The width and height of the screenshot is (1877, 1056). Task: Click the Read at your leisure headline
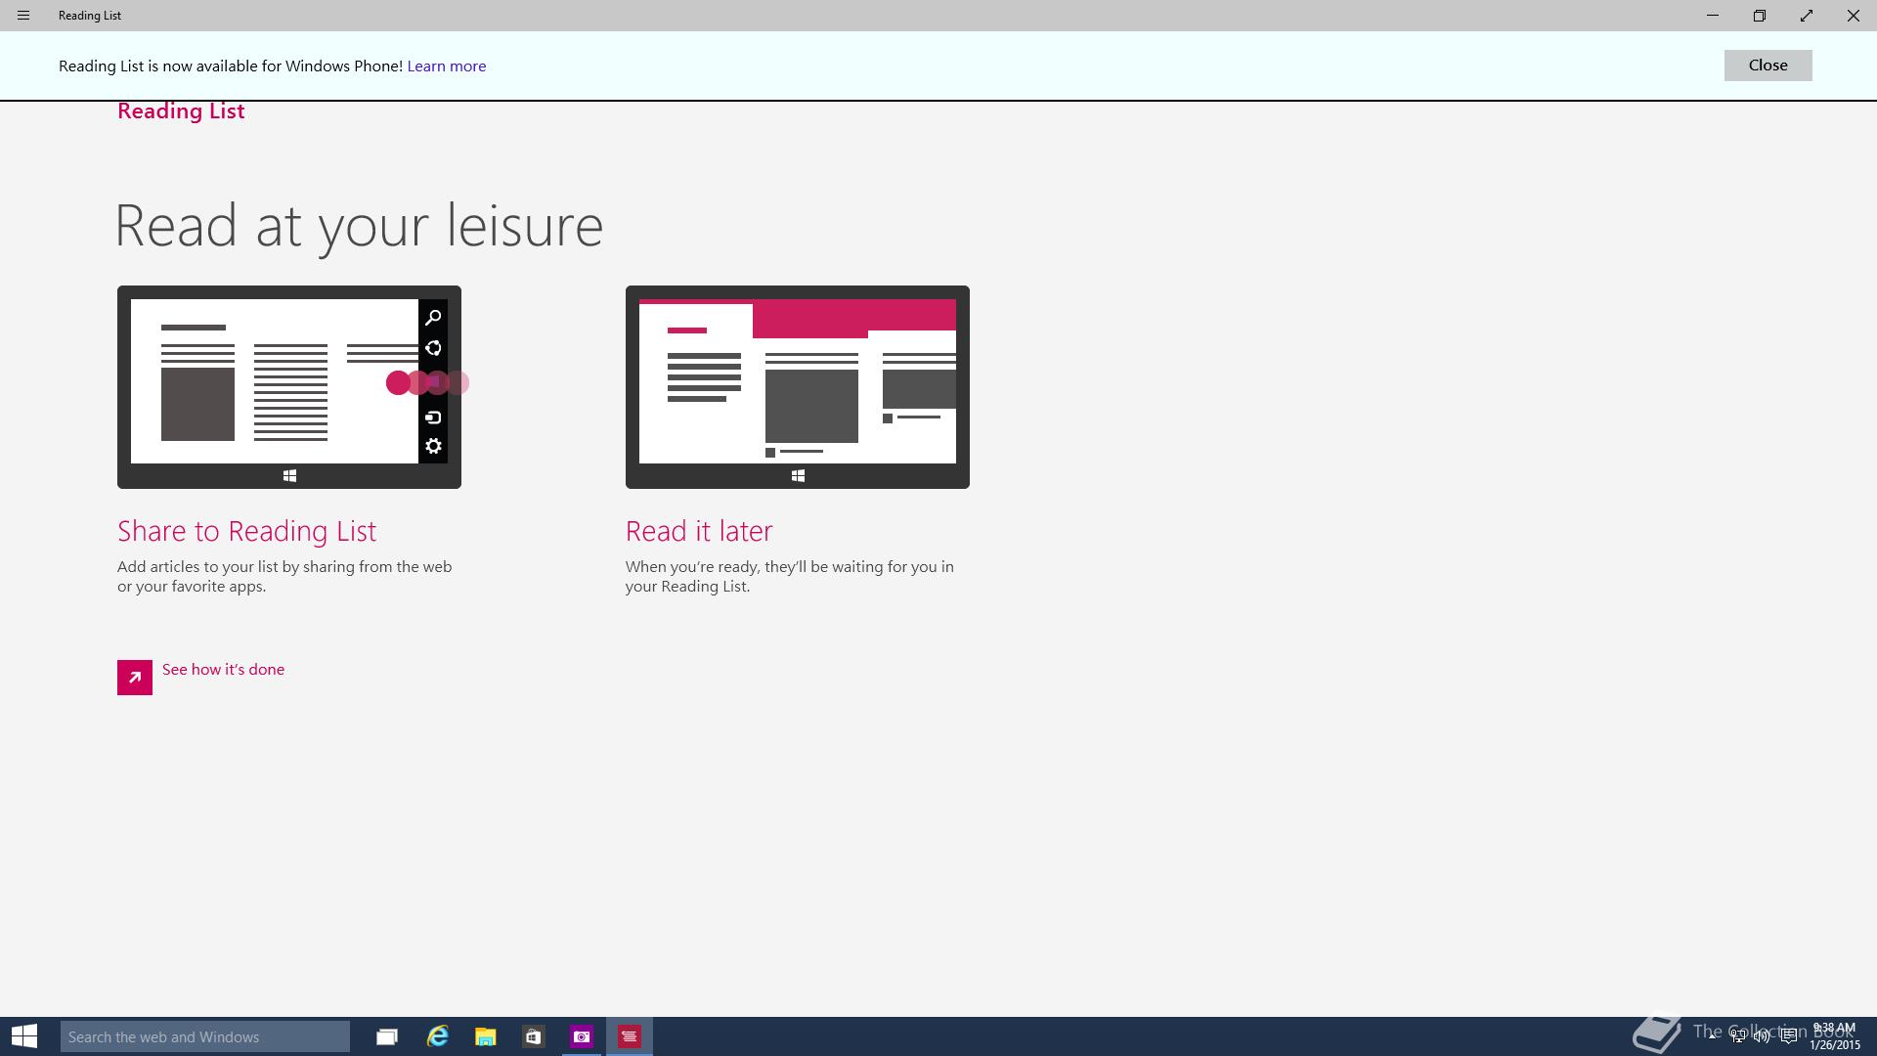359,227
